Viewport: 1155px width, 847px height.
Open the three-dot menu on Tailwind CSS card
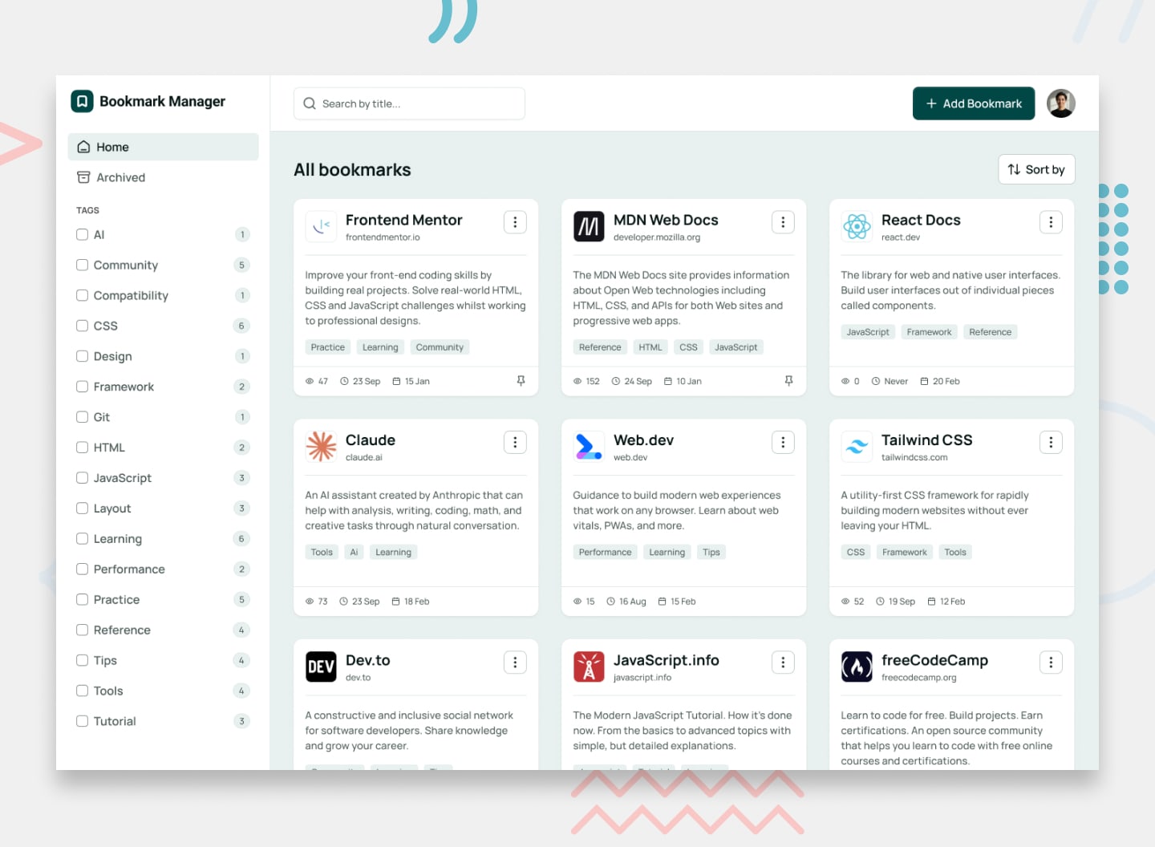click(1051, 442)
